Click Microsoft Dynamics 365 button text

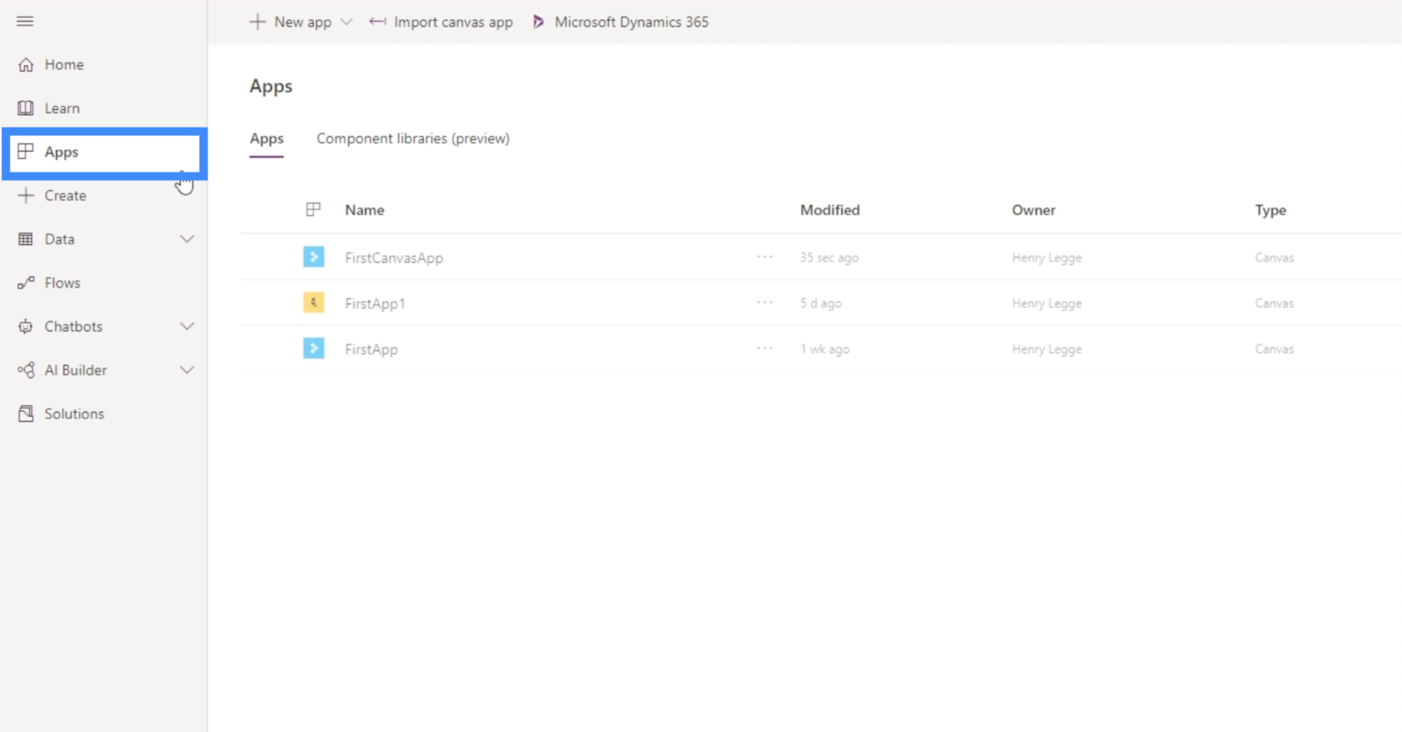click(632, 22)
